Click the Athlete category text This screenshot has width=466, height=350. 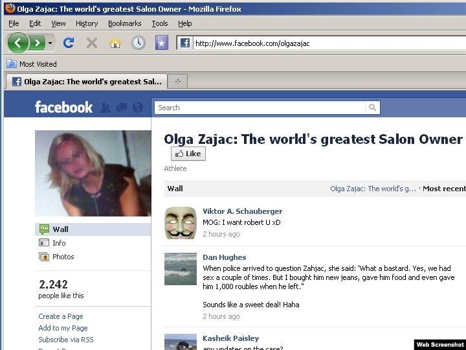click(x=175, y=169)
